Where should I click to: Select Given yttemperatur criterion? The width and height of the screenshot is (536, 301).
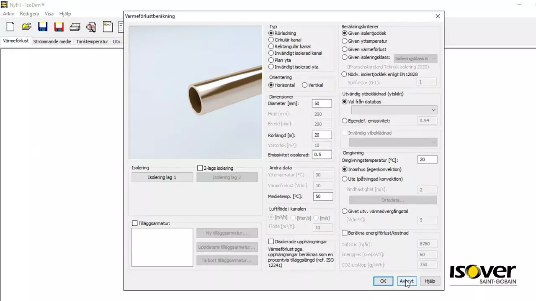point(345,41)
